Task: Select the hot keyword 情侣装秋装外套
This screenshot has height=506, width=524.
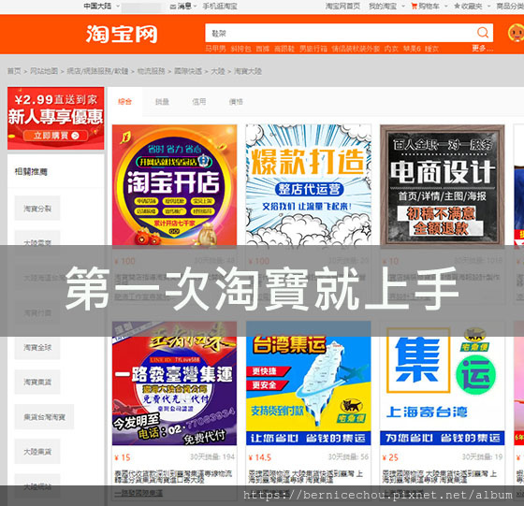Action: pos(356,49)
